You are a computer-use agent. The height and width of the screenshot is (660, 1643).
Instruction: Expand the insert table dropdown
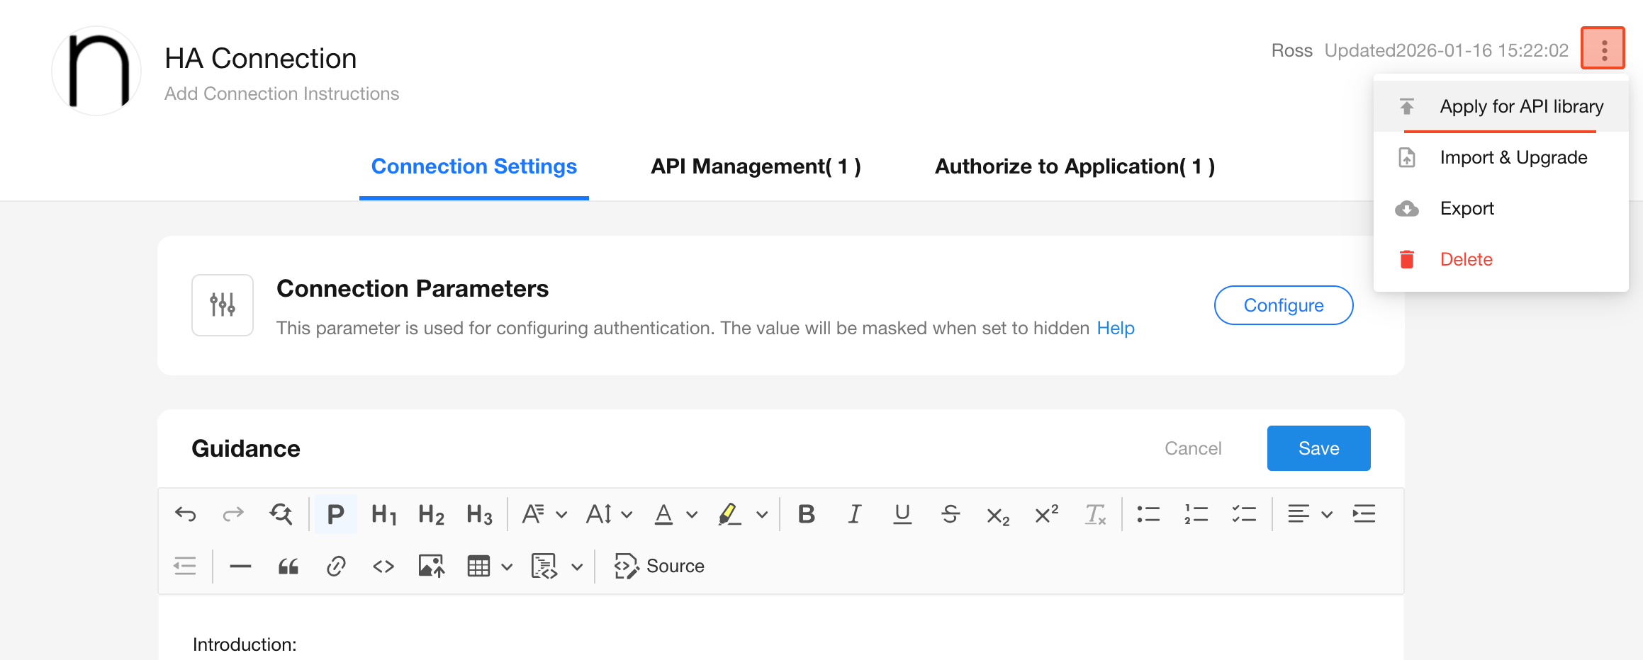pyautogui.click(x=507, y=567)
